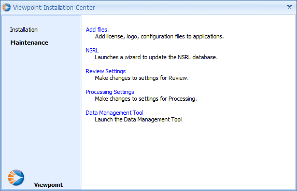297x191 pixels.
Task: Switch to the Installation section
Action: [24, 30]
